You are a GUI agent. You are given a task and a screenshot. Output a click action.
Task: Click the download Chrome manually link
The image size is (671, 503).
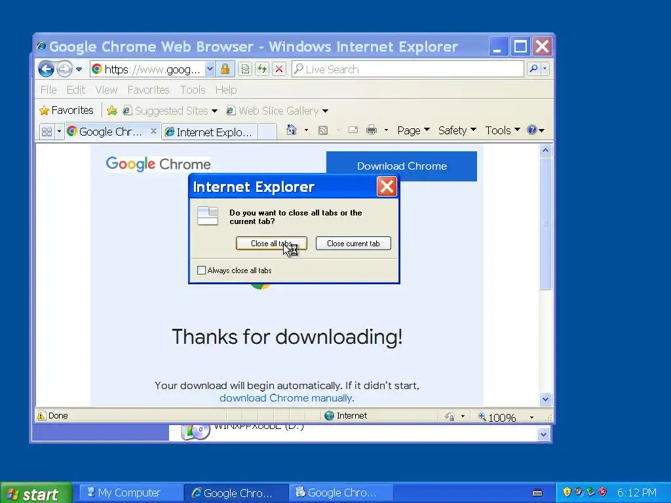(286, 398)
